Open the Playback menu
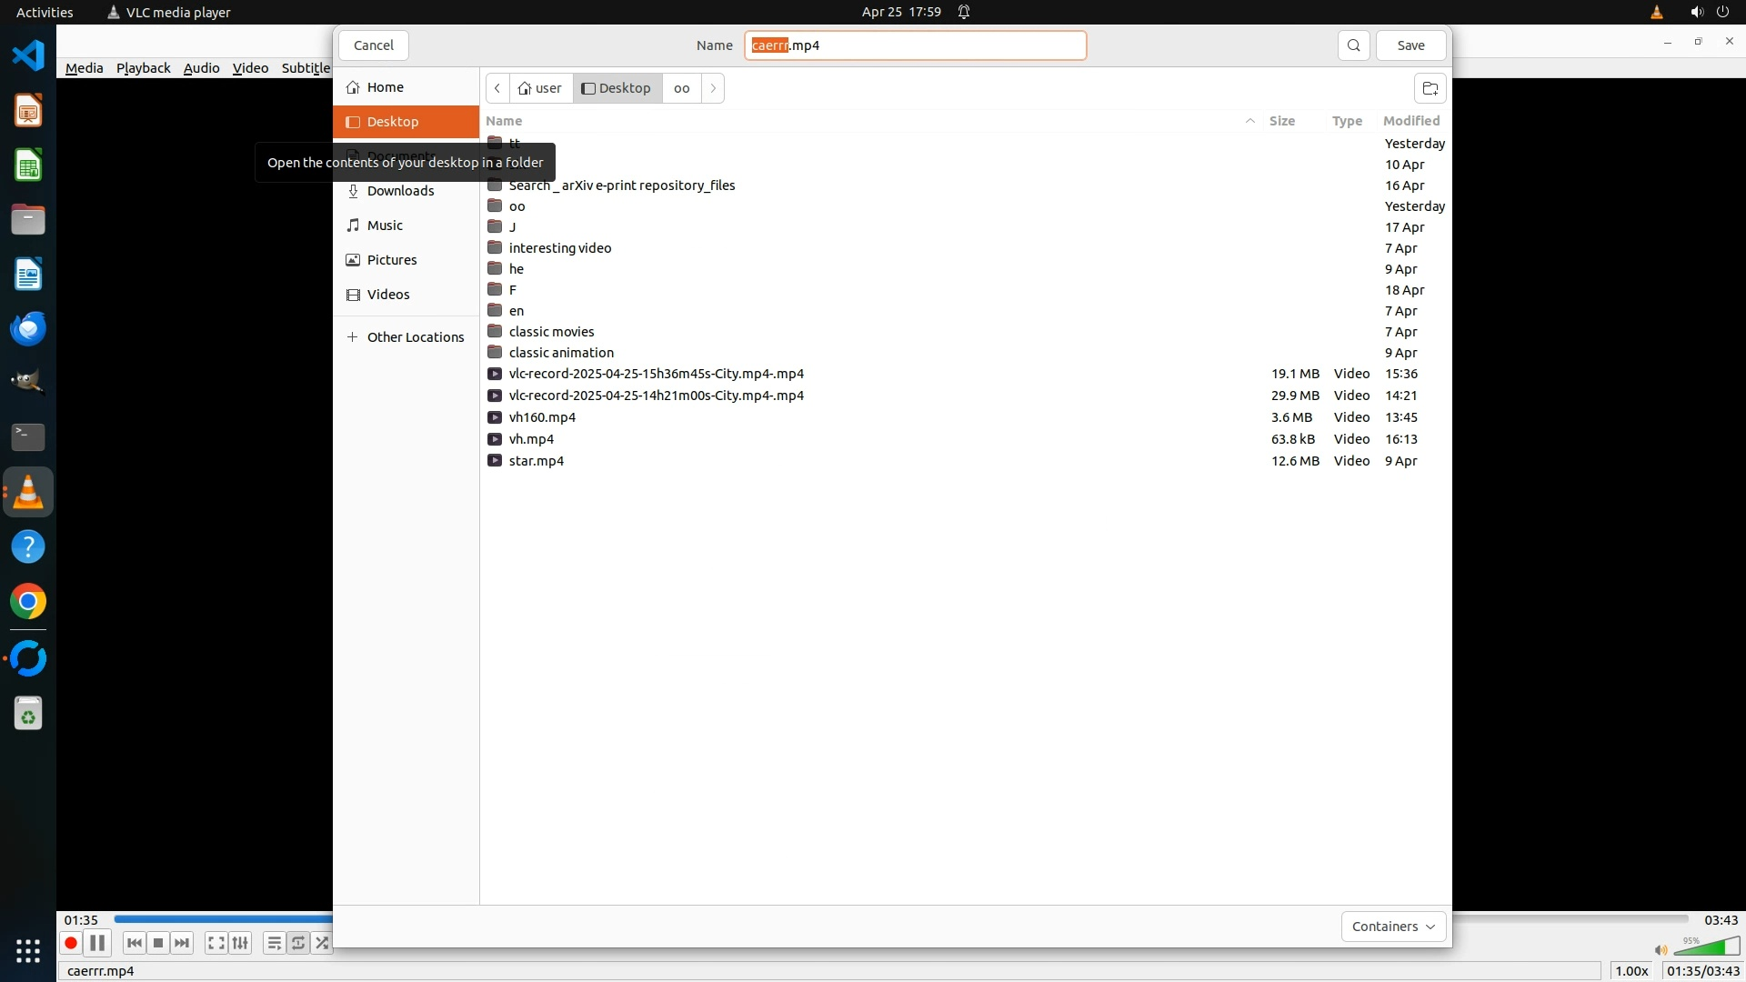 pos(143,68)
